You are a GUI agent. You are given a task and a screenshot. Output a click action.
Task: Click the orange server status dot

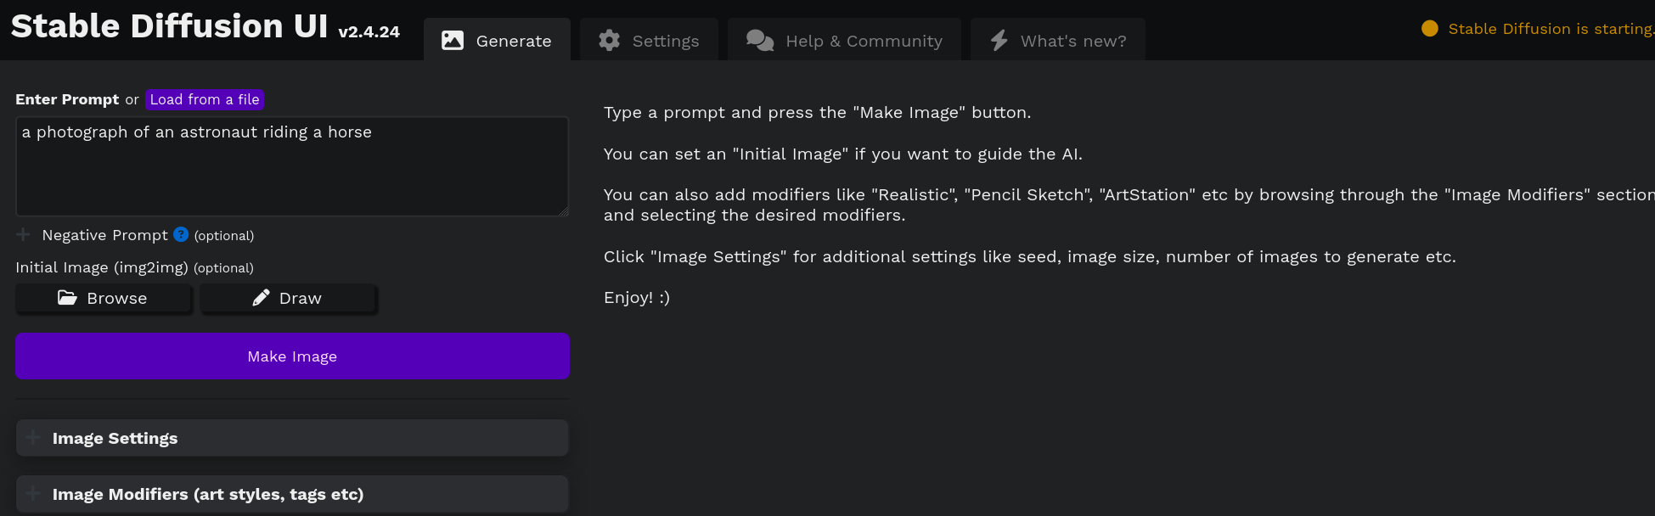pos(1430,28)
